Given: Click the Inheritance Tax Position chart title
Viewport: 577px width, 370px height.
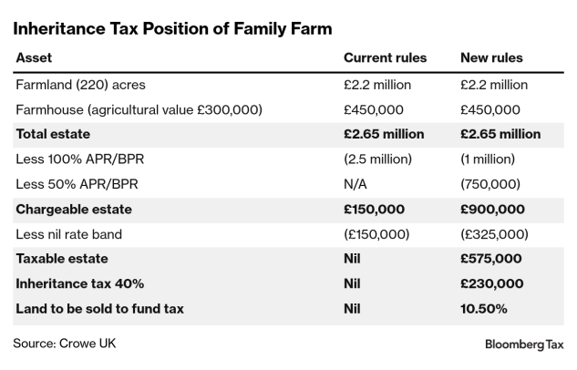Looking at the screenshot, I should (x=171, y=28).
